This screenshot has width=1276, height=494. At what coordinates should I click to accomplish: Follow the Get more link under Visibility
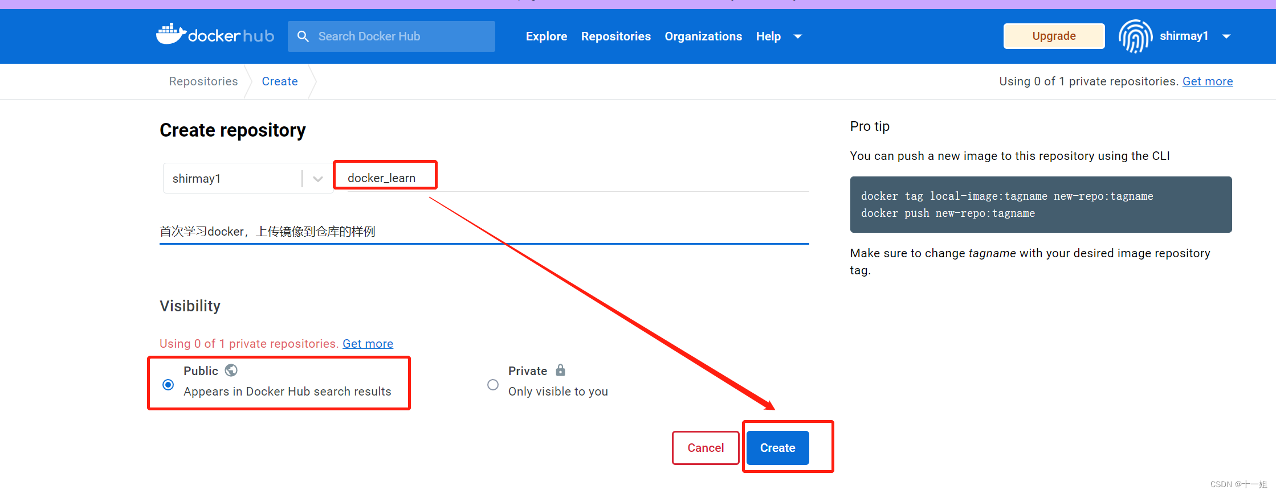368,344
